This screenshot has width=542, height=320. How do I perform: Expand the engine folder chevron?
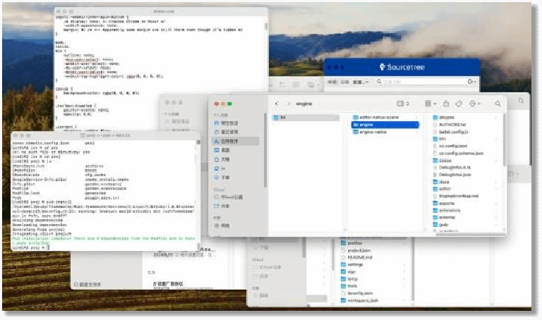point(417,125)
